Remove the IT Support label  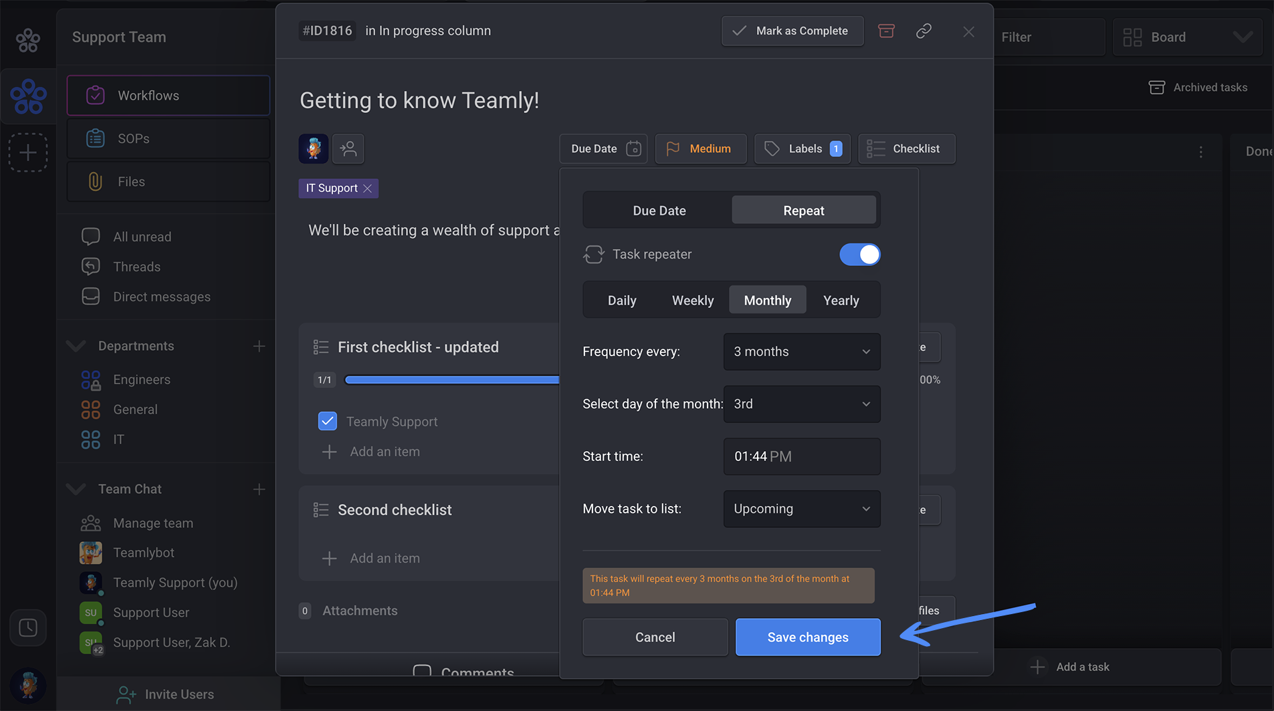coord(367,188)
